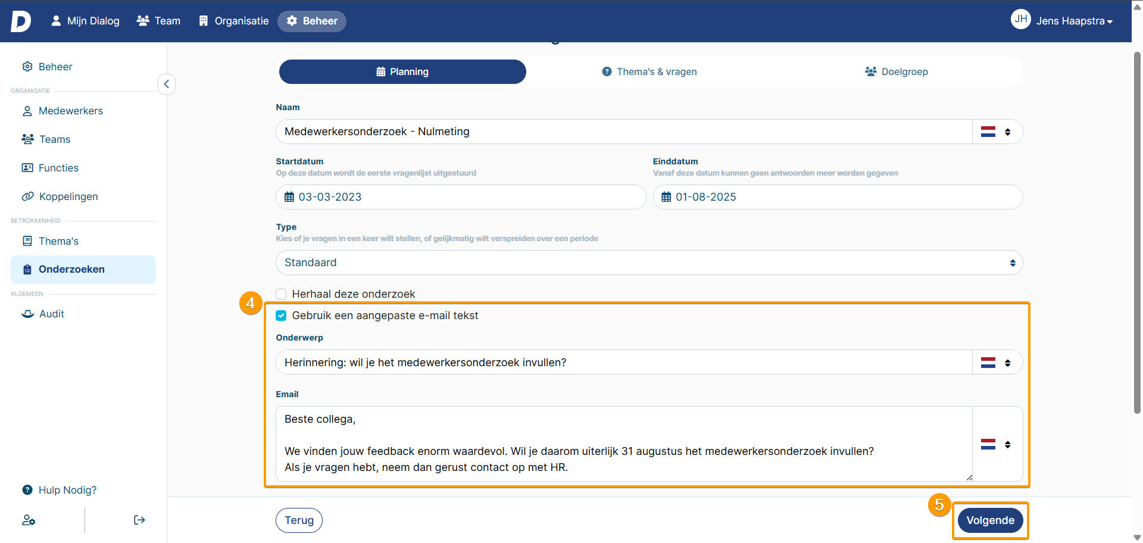Click the Naam input field
Screen dimensions: 1143x543
(x=624, y=132)
